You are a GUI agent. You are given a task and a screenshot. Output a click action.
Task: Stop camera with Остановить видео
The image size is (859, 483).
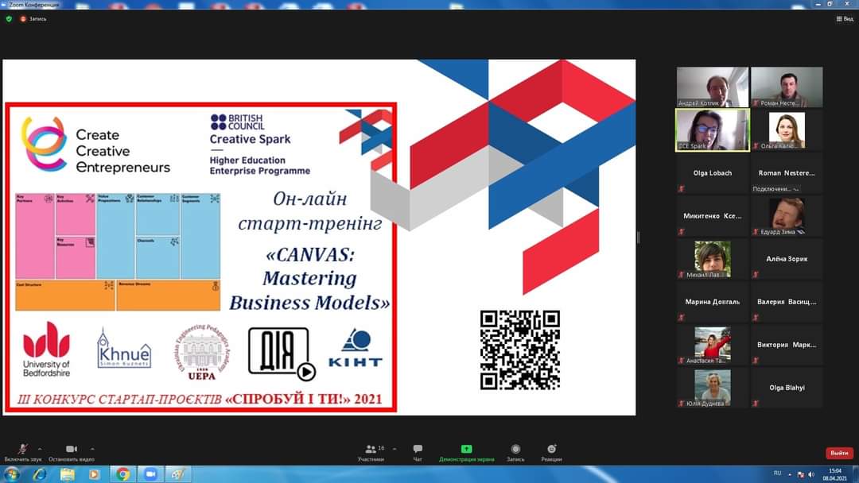click(x=72, y=452)
